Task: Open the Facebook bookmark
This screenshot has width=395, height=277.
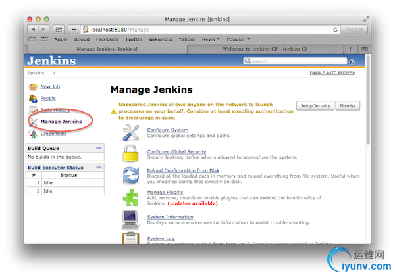Action: 107,39
